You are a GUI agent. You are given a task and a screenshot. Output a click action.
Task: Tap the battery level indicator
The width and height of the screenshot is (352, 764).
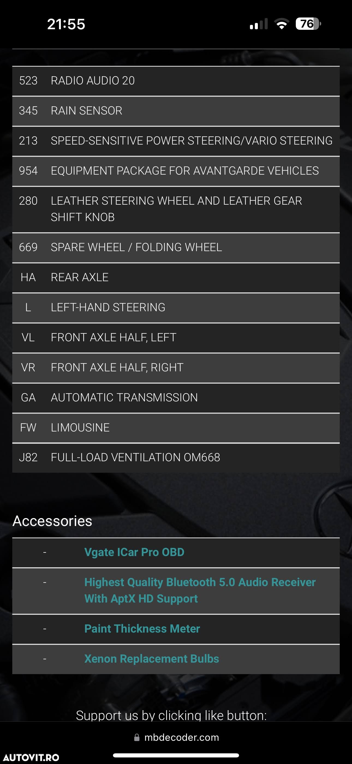coord(308,24)
